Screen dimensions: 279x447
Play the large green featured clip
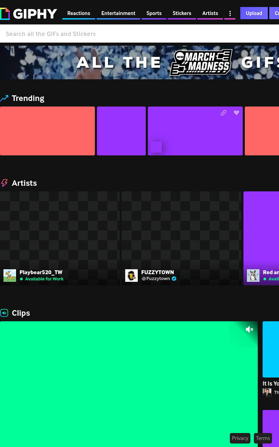pyautogui.click(x=129, y=384)
